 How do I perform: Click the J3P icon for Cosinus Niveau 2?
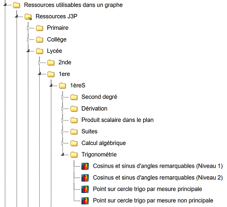coord(85,178)
